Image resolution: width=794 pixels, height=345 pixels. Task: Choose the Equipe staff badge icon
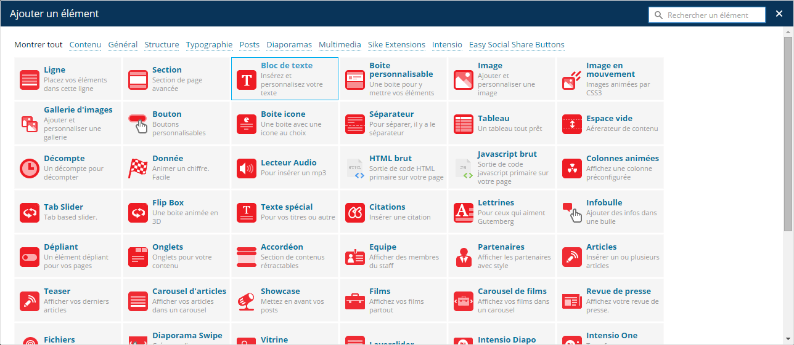pos(355,257)
